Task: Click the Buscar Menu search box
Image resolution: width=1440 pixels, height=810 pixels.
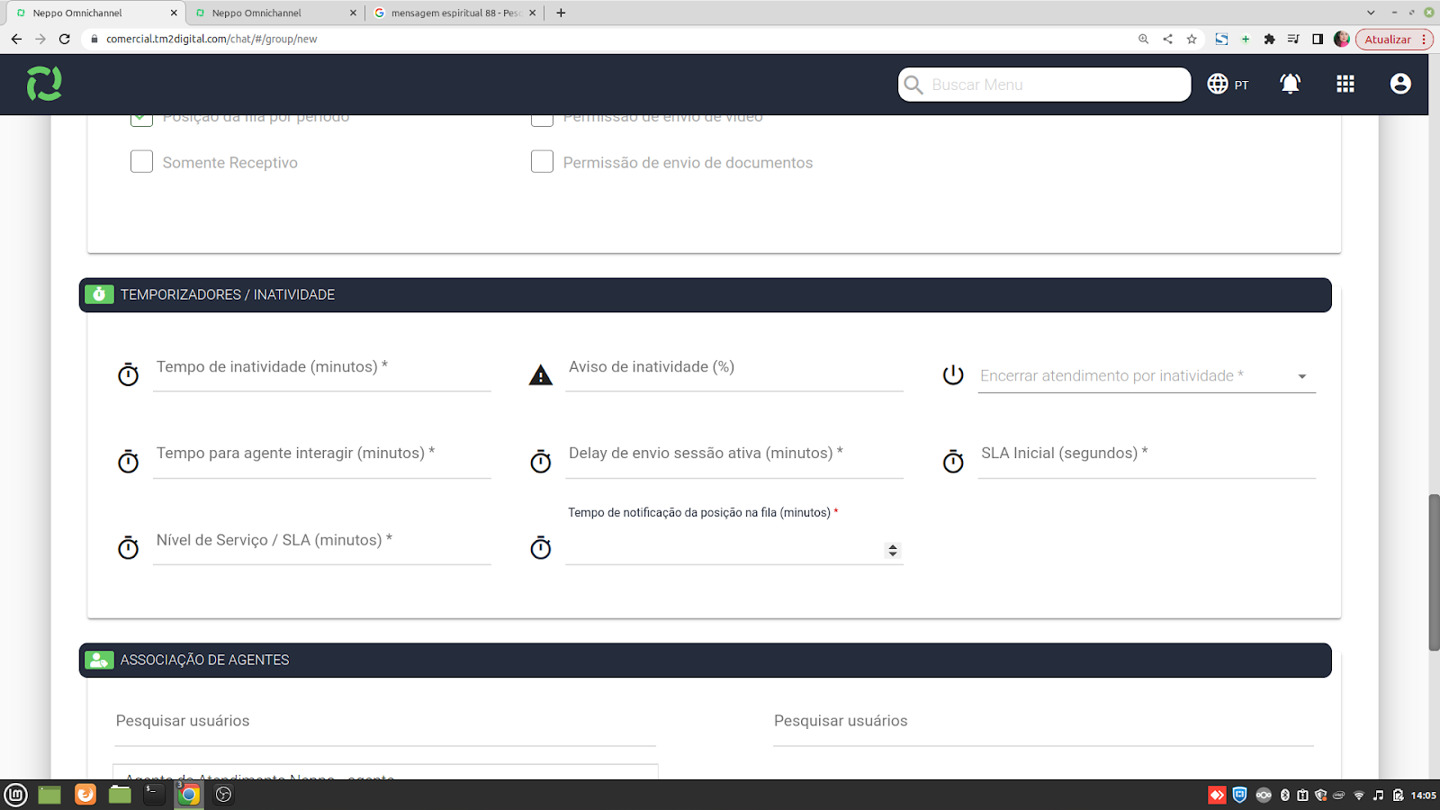Action: click(x=1044, y=85)
